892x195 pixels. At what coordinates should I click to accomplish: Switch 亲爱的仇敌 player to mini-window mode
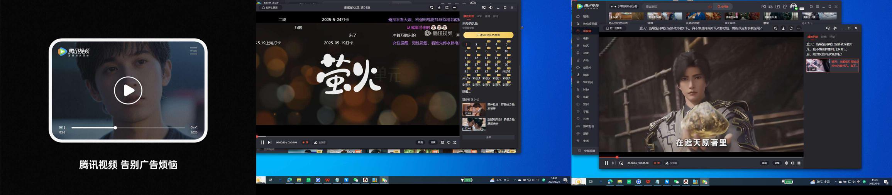pos(484,7)
